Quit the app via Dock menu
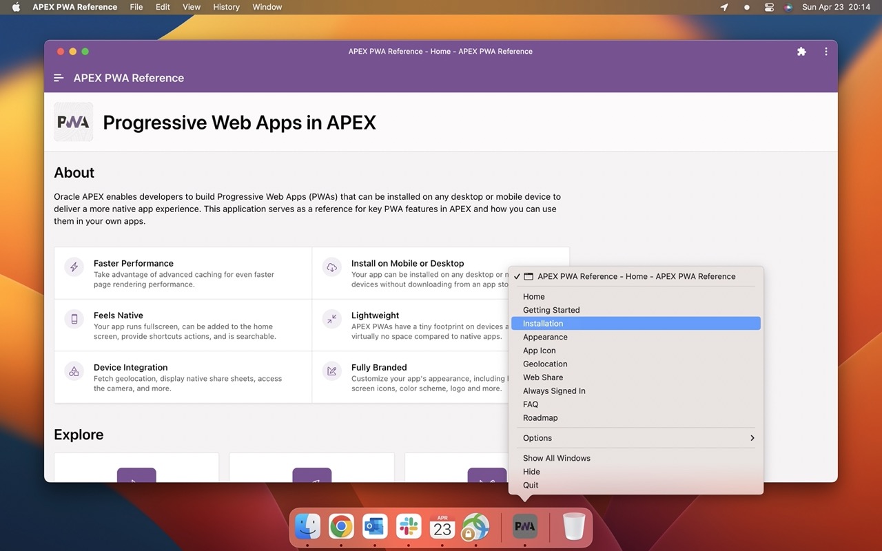The height and width of the screenshot is (551, 882). point(531,485)
